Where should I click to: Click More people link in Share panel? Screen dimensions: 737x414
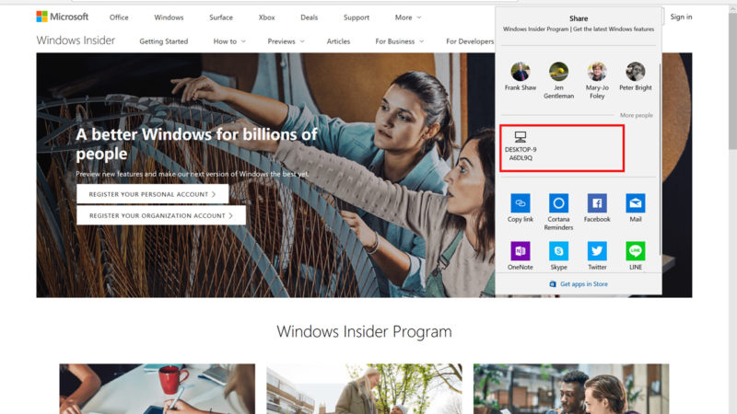point(636,115)
